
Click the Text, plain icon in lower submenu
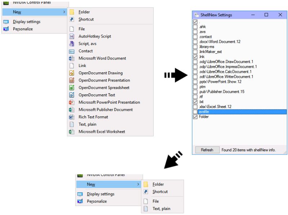(146, 209)
